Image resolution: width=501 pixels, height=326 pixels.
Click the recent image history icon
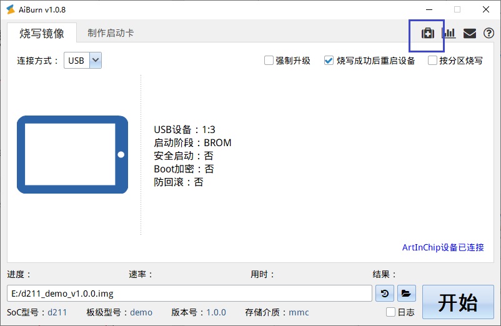[x=385, y=293]
